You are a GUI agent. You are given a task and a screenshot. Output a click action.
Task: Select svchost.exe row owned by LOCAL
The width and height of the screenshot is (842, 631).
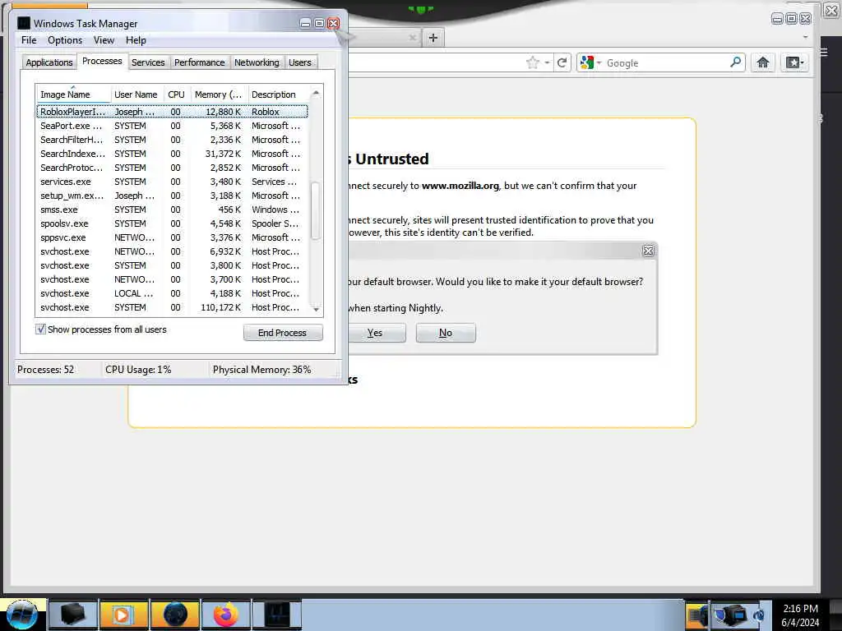tap(172, 293)
